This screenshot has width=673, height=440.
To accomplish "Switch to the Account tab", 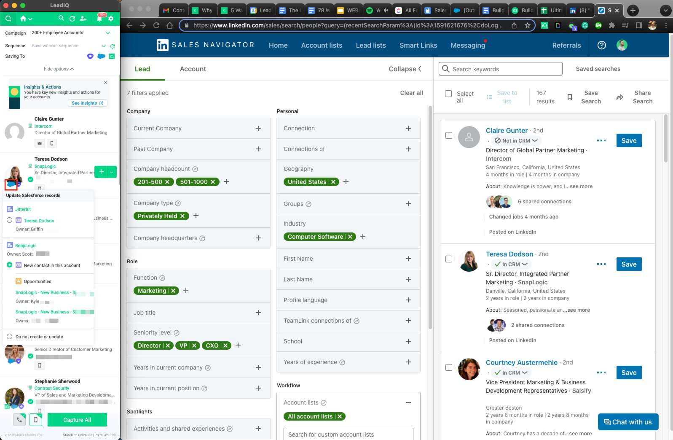I will (193, 69).
